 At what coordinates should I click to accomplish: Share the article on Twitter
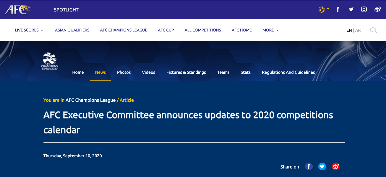click(x=322, y=167)
